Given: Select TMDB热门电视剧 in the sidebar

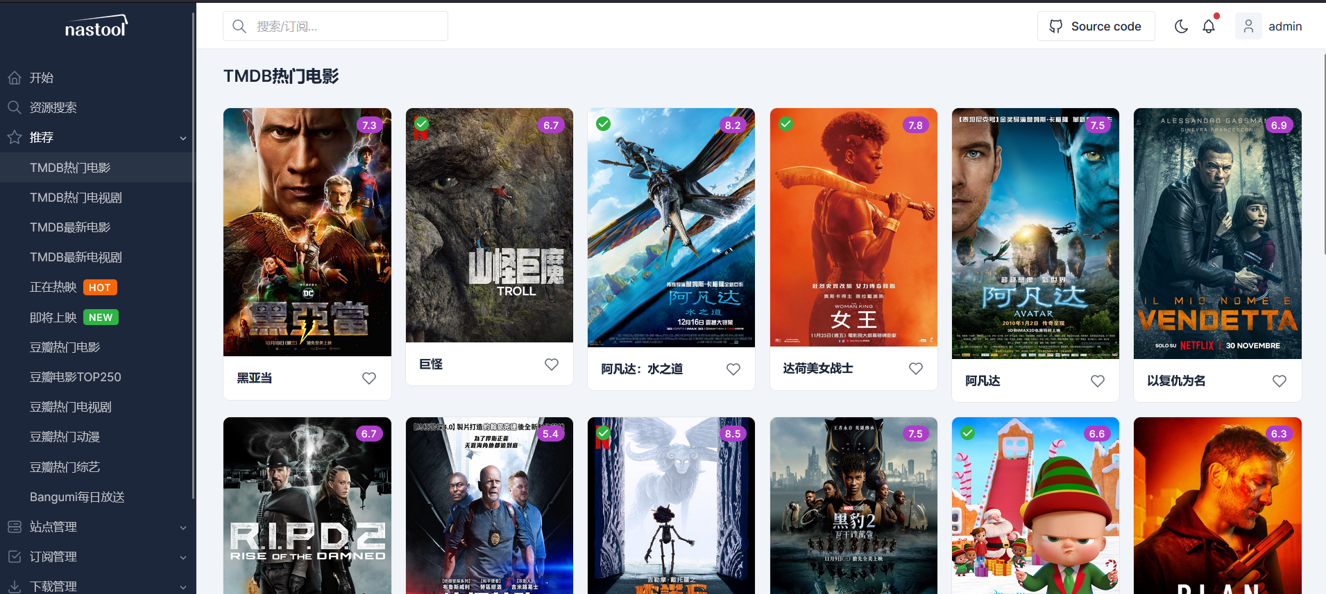Looking at the screenshot, I should 97,198.
